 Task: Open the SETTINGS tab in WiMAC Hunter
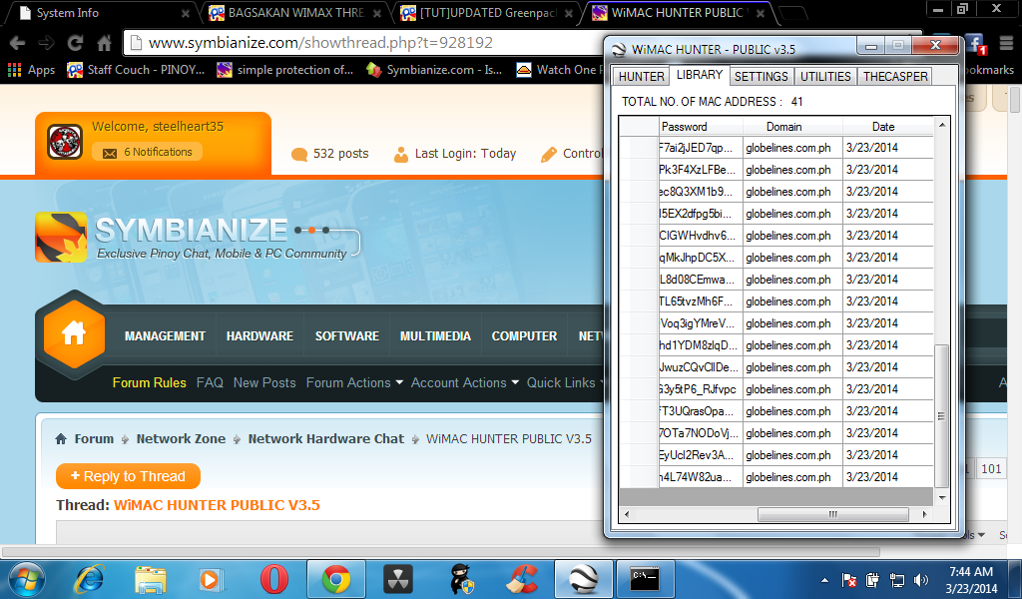[762, 76]
